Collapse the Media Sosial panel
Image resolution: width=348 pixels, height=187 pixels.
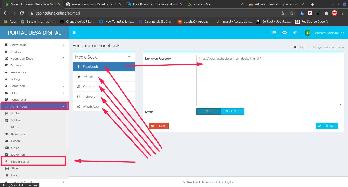point(129,57)
